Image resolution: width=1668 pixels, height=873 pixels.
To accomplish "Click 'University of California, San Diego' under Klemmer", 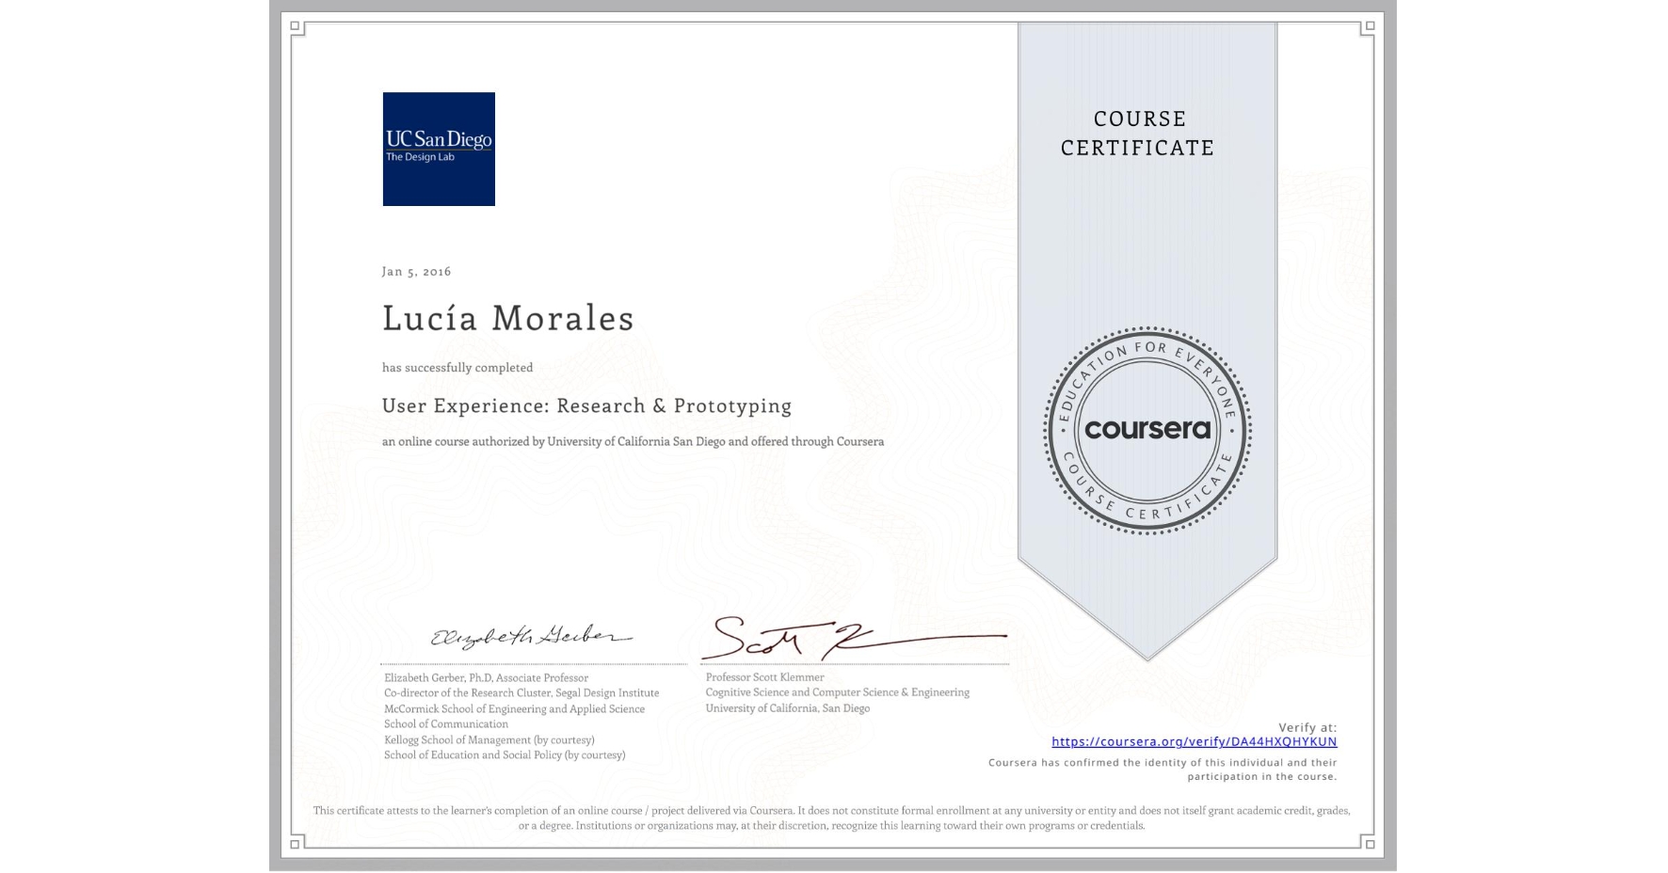I will pyautogui.click(x=788, y=708).
